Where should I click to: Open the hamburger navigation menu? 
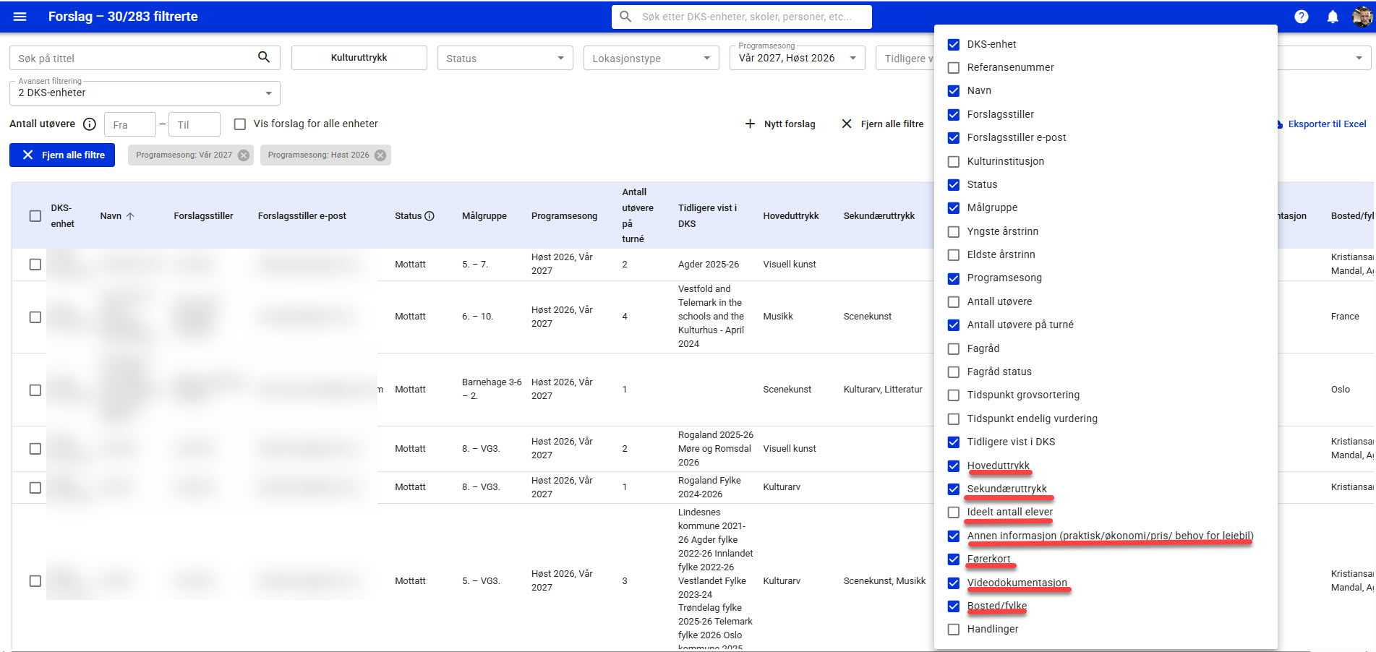pyautogui.click(x=20, y=17)
